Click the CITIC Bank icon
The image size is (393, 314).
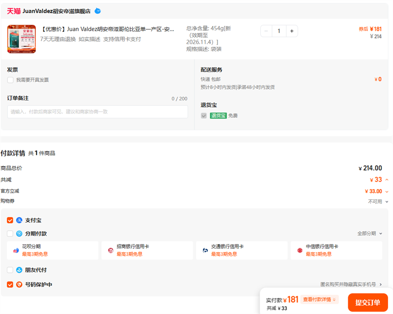pos(300,250)
